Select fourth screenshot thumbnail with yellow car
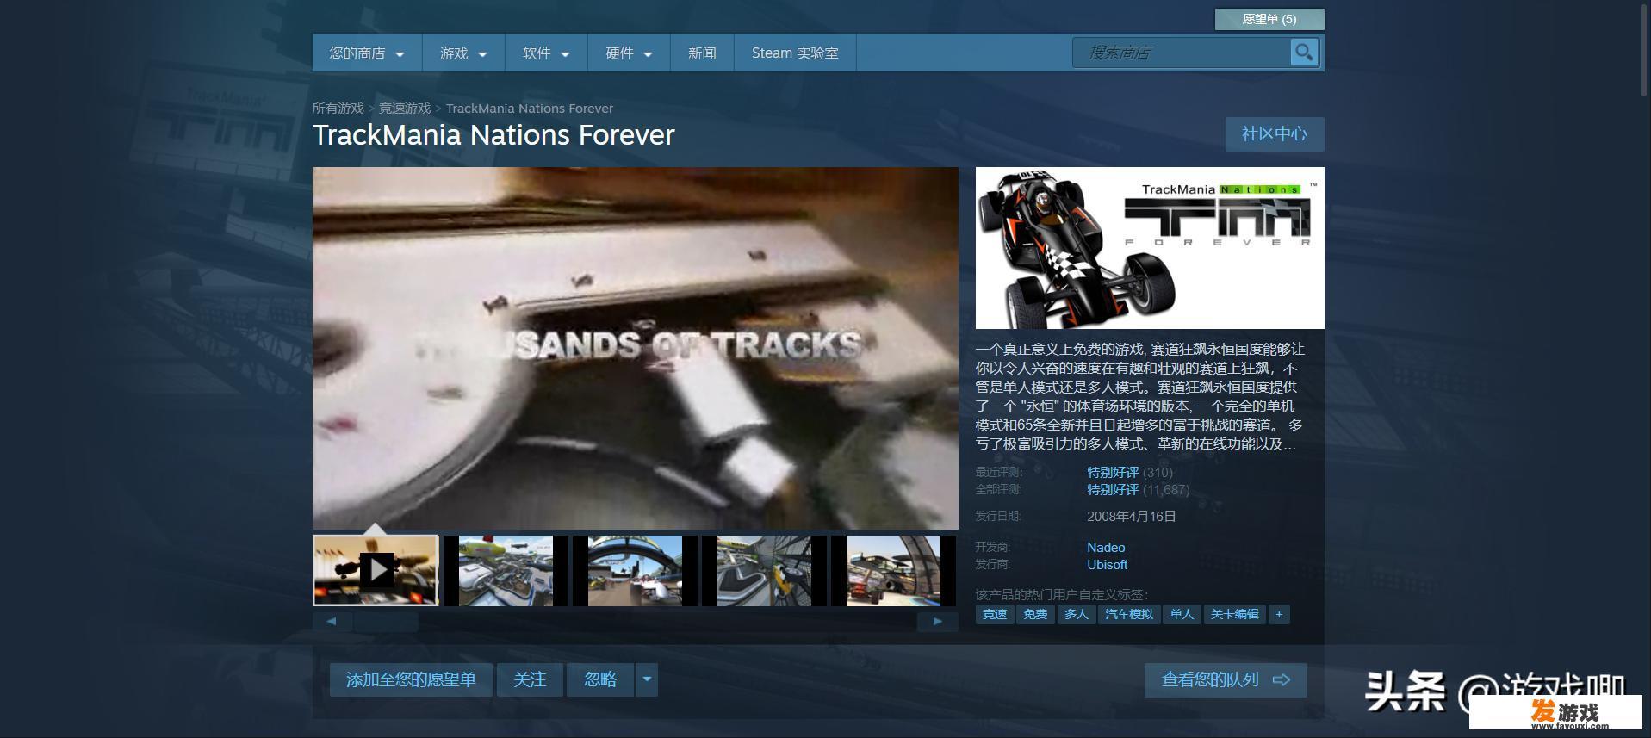 (764, 570)
